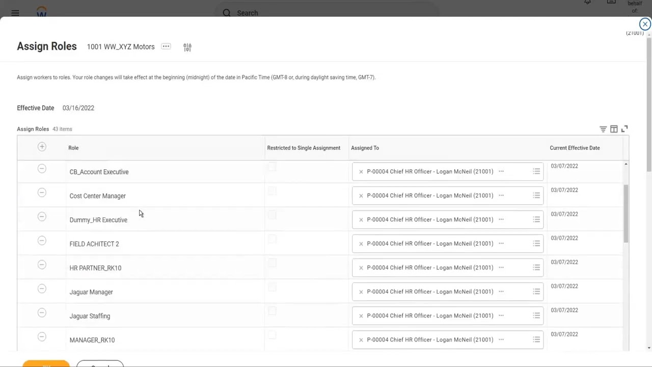Click the Assigned To column header
This screenshot has height=367, width=652.
365,148
